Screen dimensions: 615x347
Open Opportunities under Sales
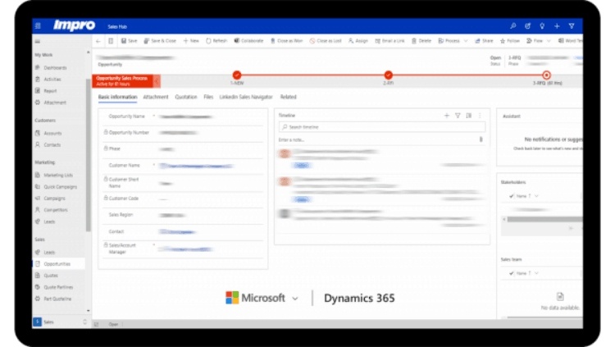59,264
